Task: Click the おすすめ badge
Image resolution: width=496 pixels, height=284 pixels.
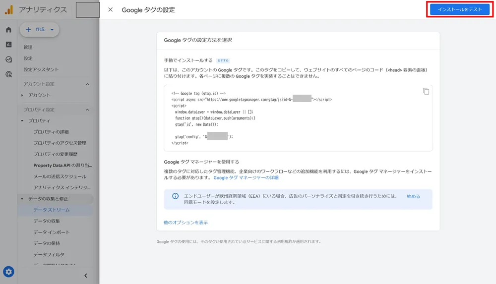Action: [223, 60]
